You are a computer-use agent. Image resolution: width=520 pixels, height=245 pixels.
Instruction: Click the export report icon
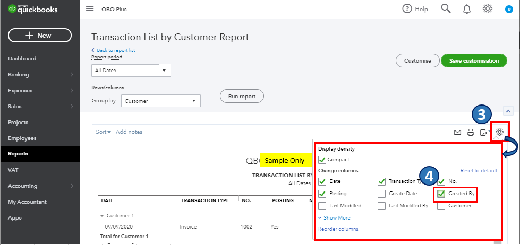[483, 132]
